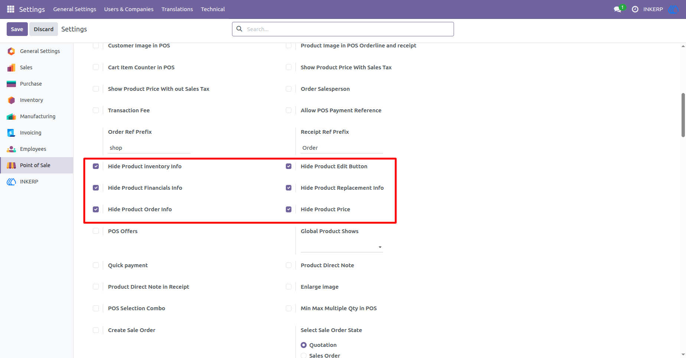Viewport: 686px width, 358px height.
Task: Open the Technical menu
Action: pos(213,9)
